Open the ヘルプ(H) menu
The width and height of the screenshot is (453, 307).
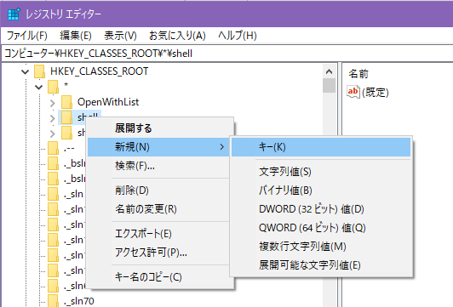238,36
